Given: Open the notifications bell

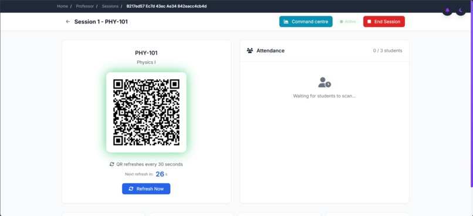Looking at the screenshot, I should [447, 10].
